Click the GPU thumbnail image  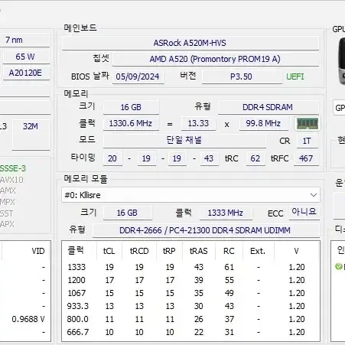point(341,61)
